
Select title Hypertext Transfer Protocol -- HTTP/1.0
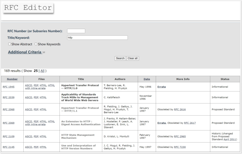(80, 87)
